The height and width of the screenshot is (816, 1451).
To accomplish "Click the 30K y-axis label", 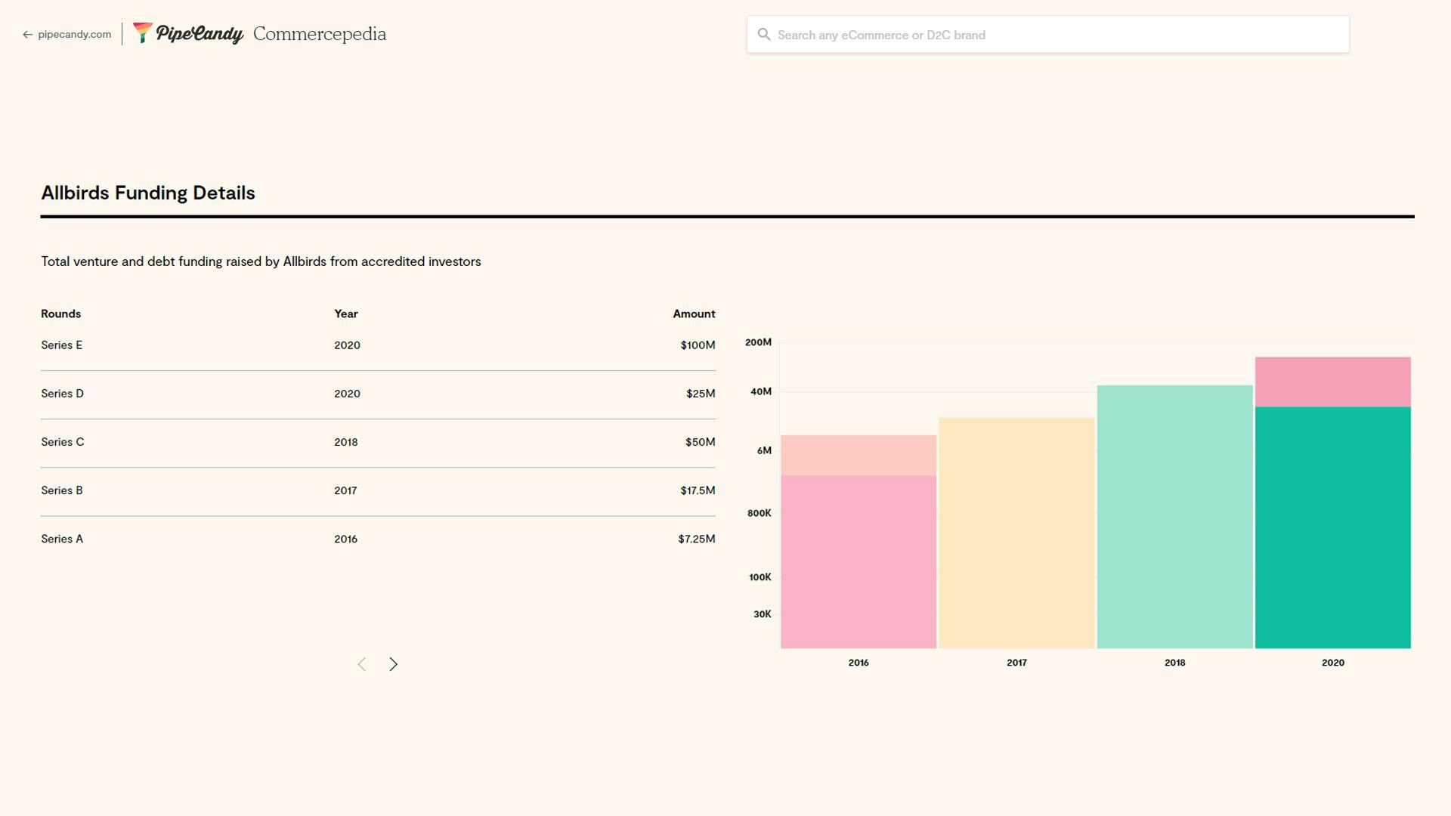I will (763, 614).
